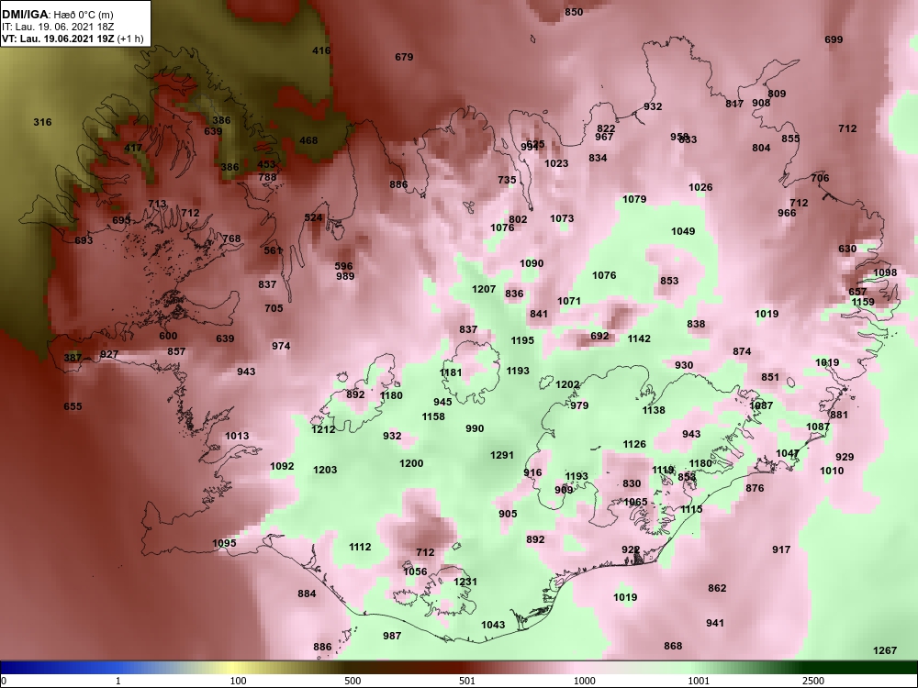Click the 1000 label on the color scale
This screenshot has width=918, height=688.
coord(584,681)
